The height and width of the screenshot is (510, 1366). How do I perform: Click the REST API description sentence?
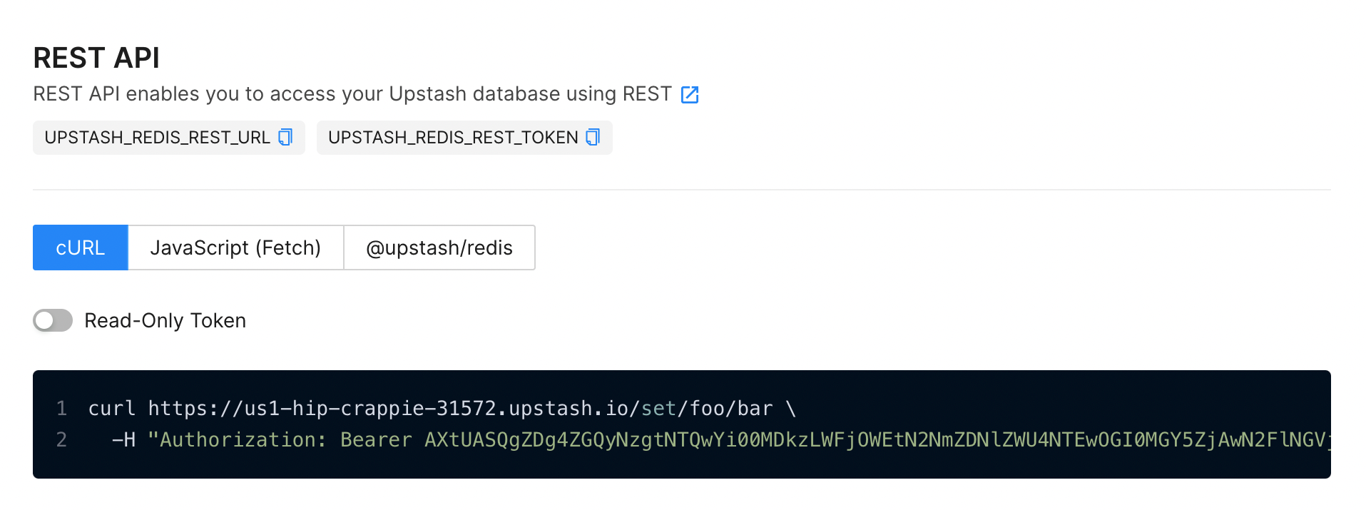click(x=352, y=94)
